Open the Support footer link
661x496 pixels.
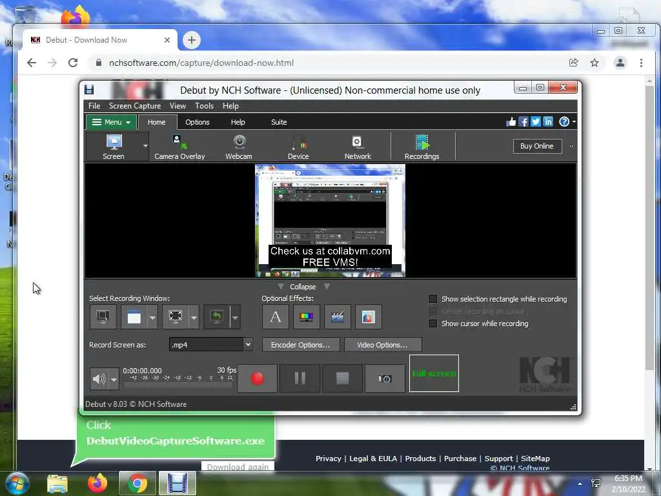pos(499,459)
